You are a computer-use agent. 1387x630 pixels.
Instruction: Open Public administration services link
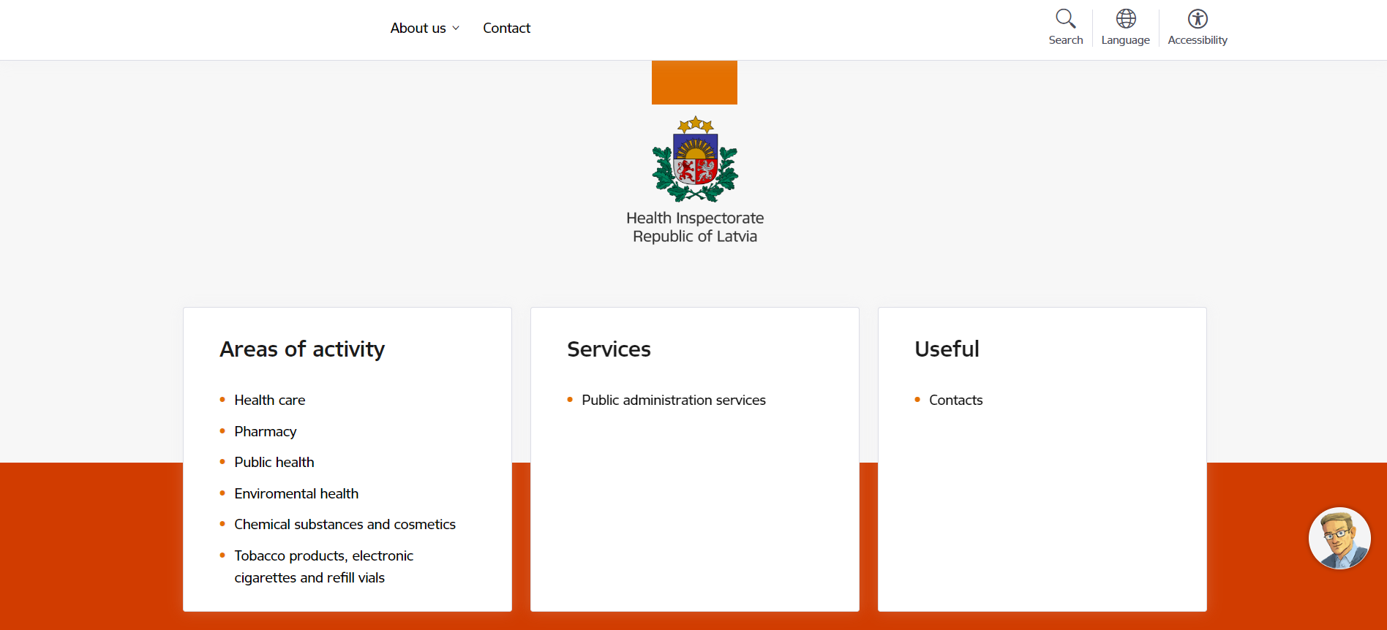673,401
